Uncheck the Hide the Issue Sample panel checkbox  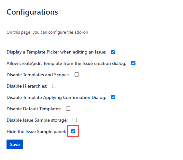[x=73, y=131]
